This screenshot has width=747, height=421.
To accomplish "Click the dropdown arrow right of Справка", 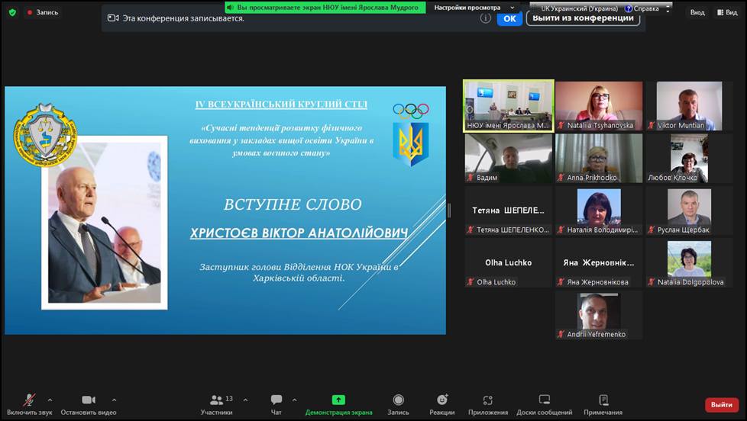I will click(x=668, y=8).
